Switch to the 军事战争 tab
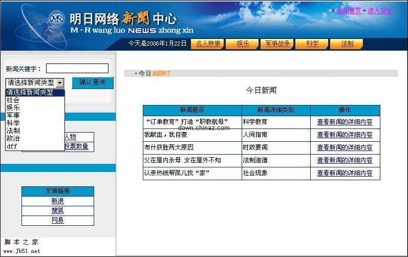 [x=277, y=44]
